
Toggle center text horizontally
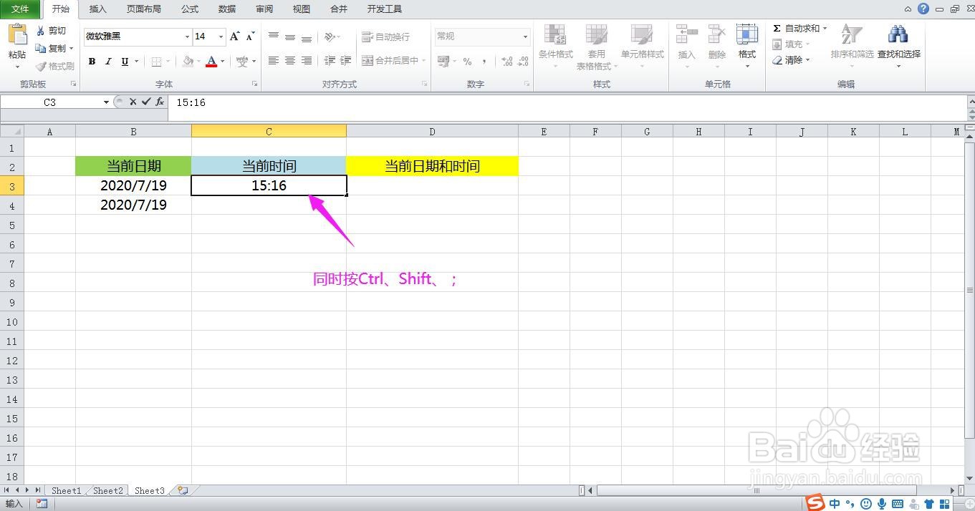[x=290, y=61]
